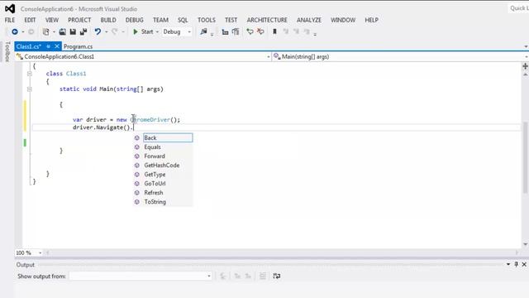Click the method icon beside Refresh
The image size is (529, 298).
(x=137, y=193)
